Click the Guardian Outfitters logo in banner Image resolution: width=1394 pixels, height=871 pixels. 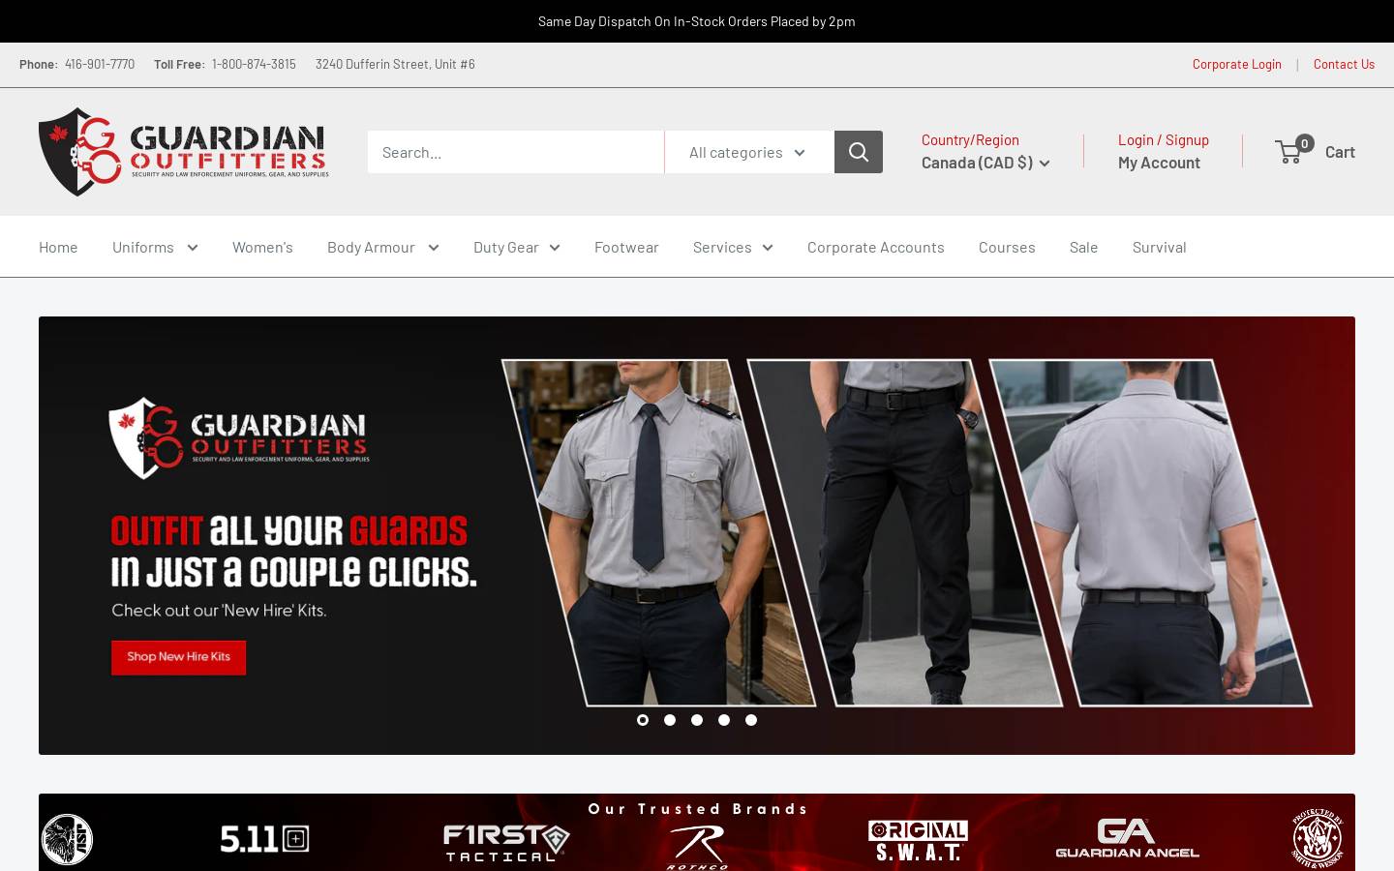click(x=239, y=437)
